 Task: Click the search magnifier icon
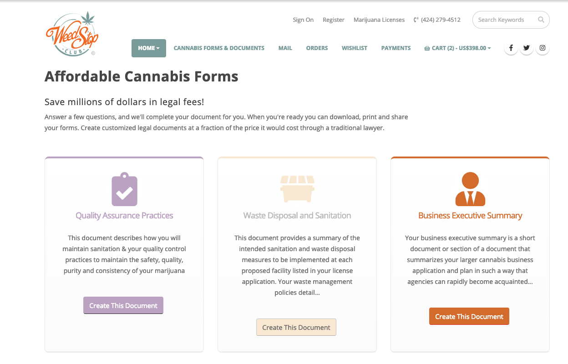click(541, 20)
